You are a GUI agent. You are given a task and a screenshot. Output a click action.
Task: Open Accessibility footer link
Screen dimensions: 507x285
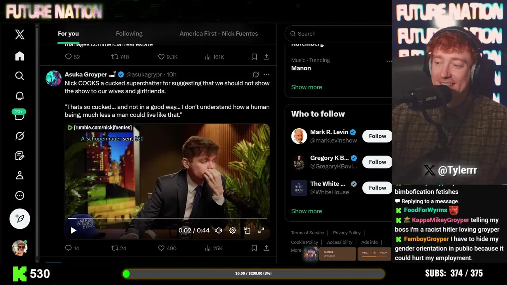click(339, 242)
